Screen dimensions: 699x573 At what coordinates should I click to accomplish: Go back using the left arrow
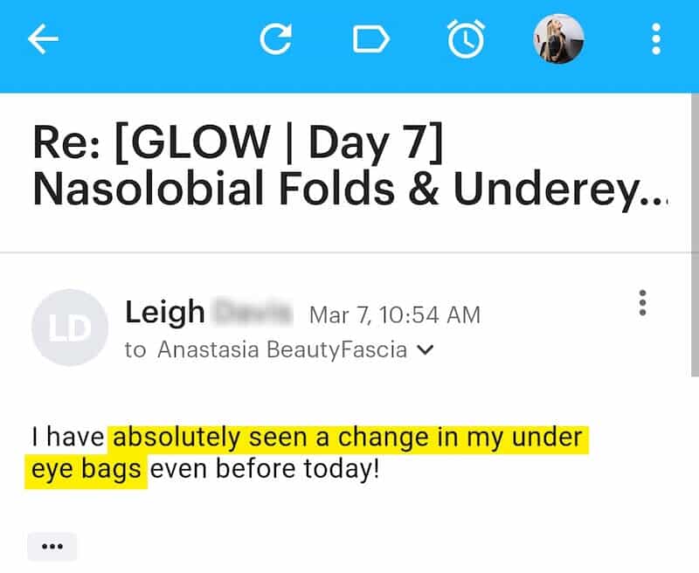(x=43, y=39)
